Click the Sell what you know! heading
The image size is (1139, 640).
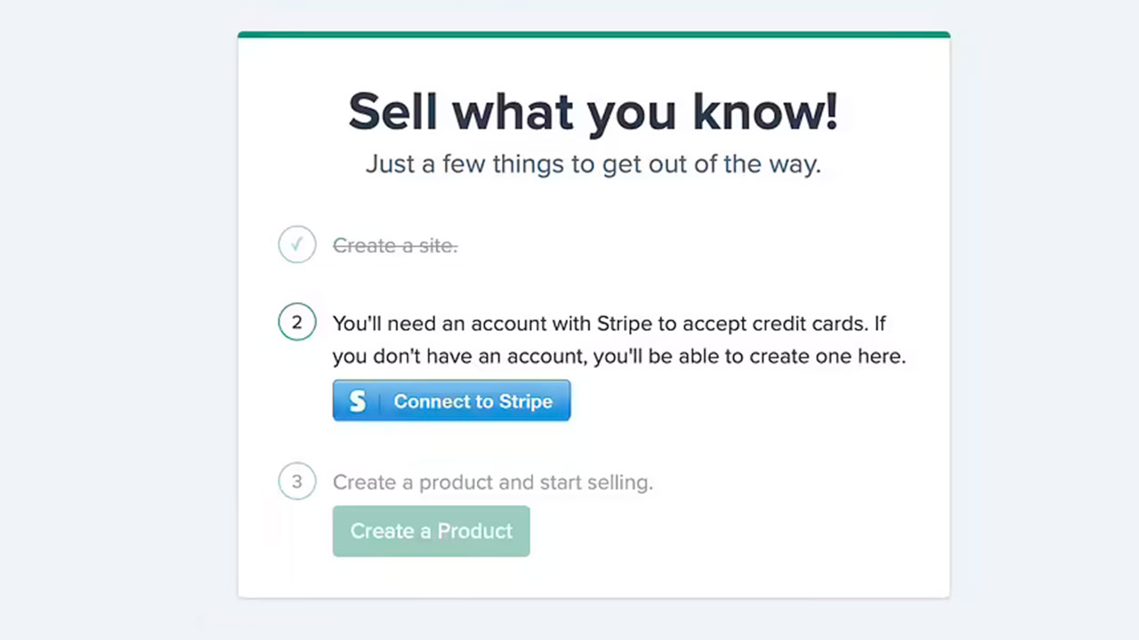tap(593, 111)
